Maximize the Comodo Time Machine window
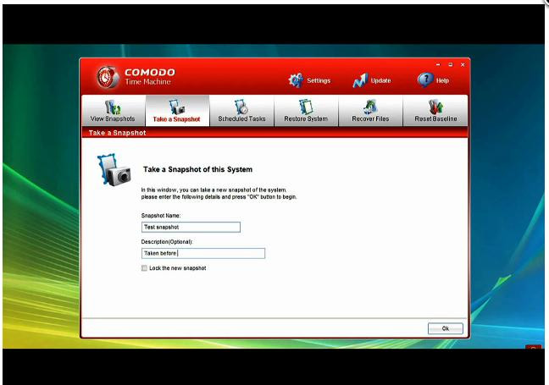This screenshot has height=385, width=549. tap(450, 64)
